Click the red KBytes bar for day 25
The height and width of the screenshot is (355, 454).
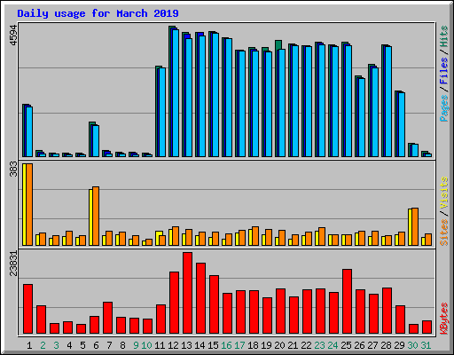pos(347,302)
